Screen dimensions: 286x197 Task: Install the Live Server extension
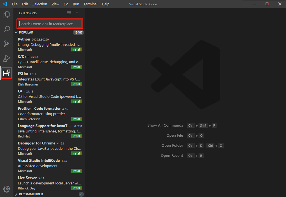pyautogui.click(x=77, y=188)
